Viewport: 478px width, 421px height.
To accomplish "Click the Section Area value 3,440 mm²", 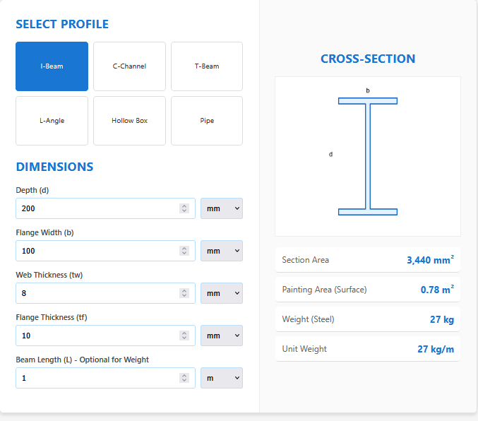I will [x=431, y=260].
